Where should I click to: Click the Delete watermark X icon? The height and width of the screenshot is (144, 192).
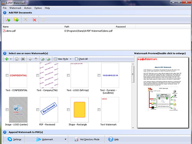point(23,59)
